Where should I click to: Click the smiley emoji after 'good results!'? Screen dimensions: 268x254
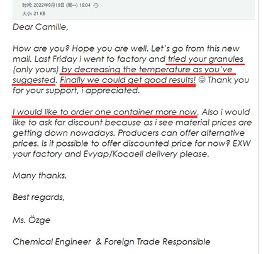pos(202,80)
